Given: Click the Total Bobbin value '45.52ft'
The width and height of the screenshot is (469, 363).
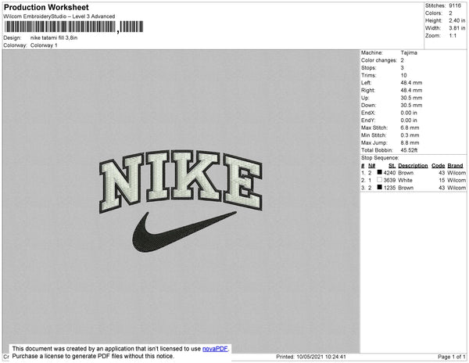Looking at the screenshot, I should (409, 150).
